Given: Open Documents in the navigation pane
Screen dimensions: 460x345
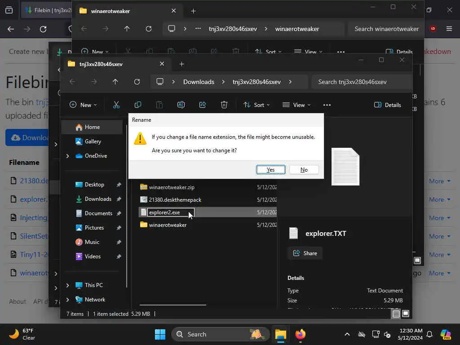Looking at the screenshot, I should [98, 213].
